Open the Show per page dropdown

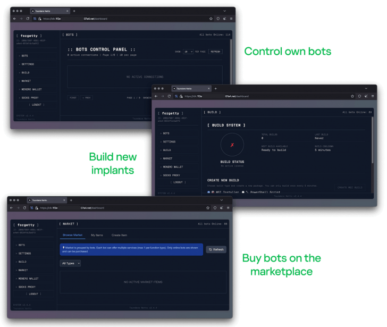[x=188, y=52]
